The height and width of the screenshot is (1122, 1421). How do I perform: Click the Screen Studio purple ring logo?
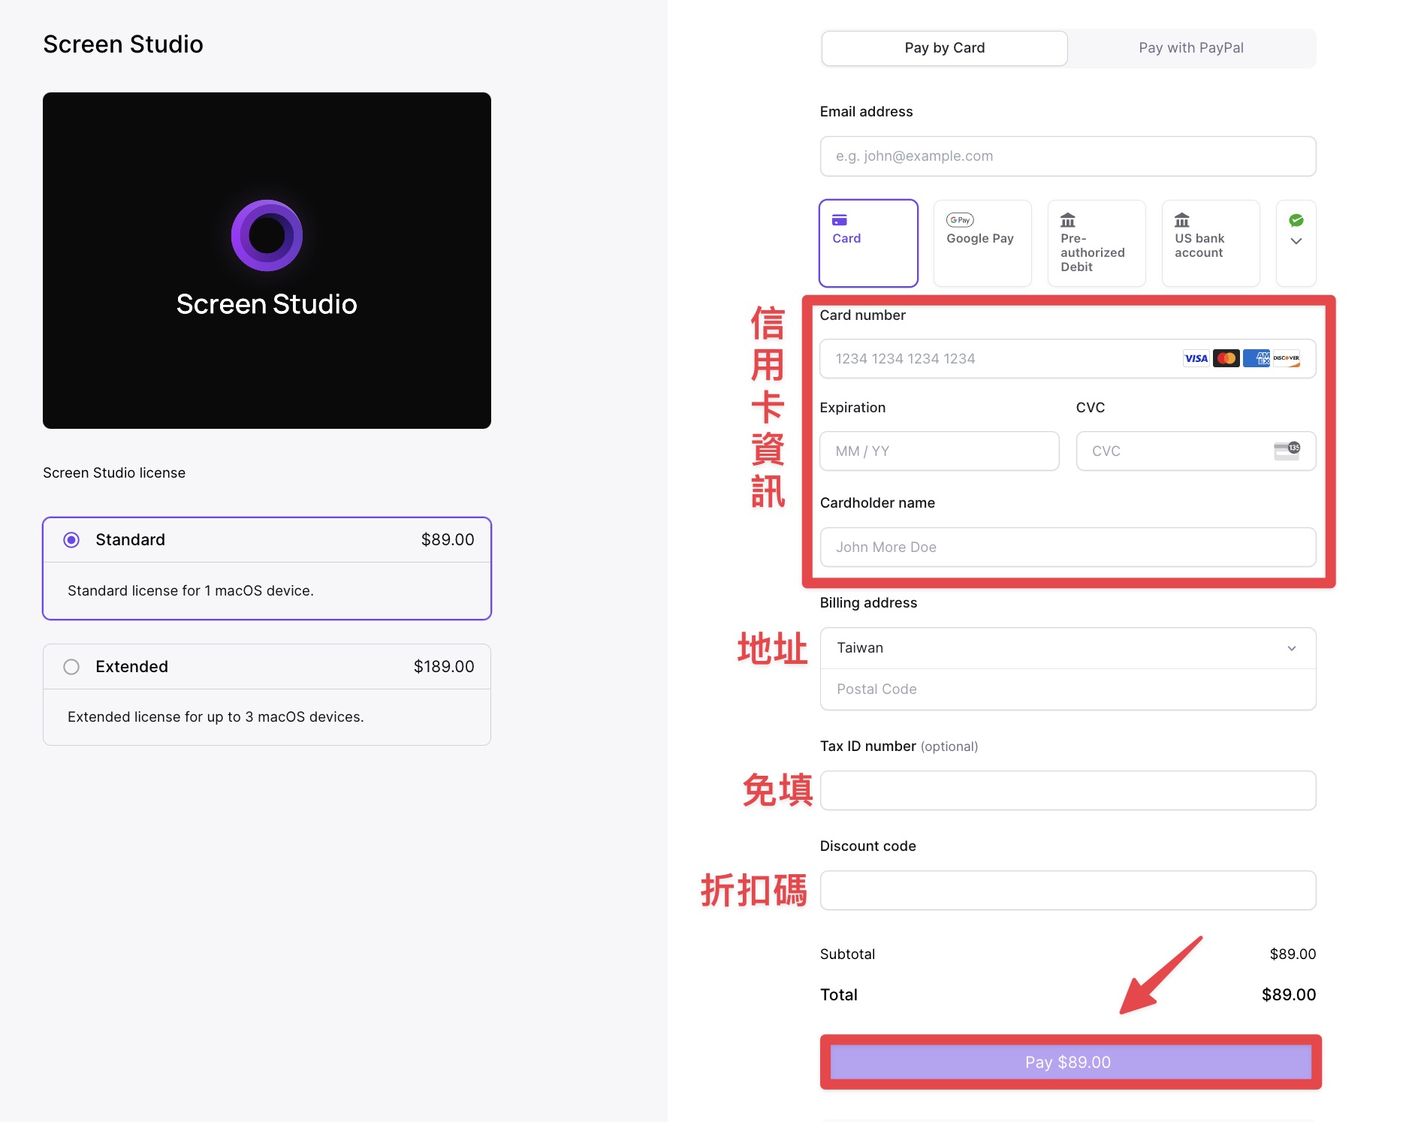pyautogui.click(x=267, y=235)
